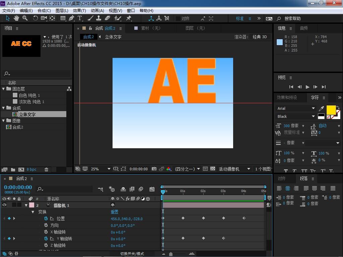Collapse the 摄像机 1 layer properties
Screen dimensions: 343x257
(26, 205)
